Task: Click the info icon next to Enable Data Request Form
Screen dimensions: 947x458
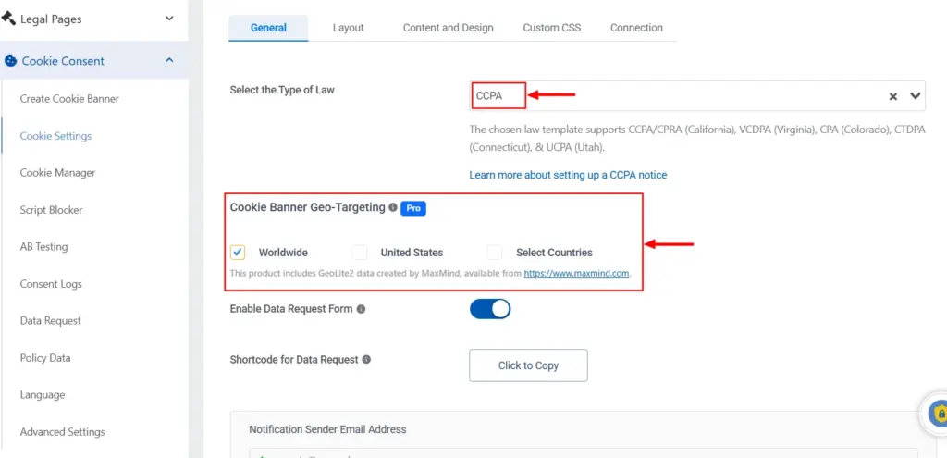Action: (362, 309)
